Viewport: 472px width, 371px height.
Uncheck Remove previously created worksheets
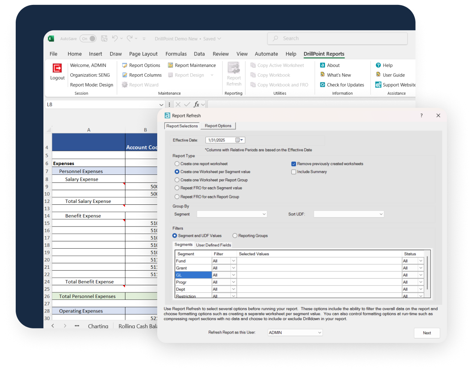[294, 164]
